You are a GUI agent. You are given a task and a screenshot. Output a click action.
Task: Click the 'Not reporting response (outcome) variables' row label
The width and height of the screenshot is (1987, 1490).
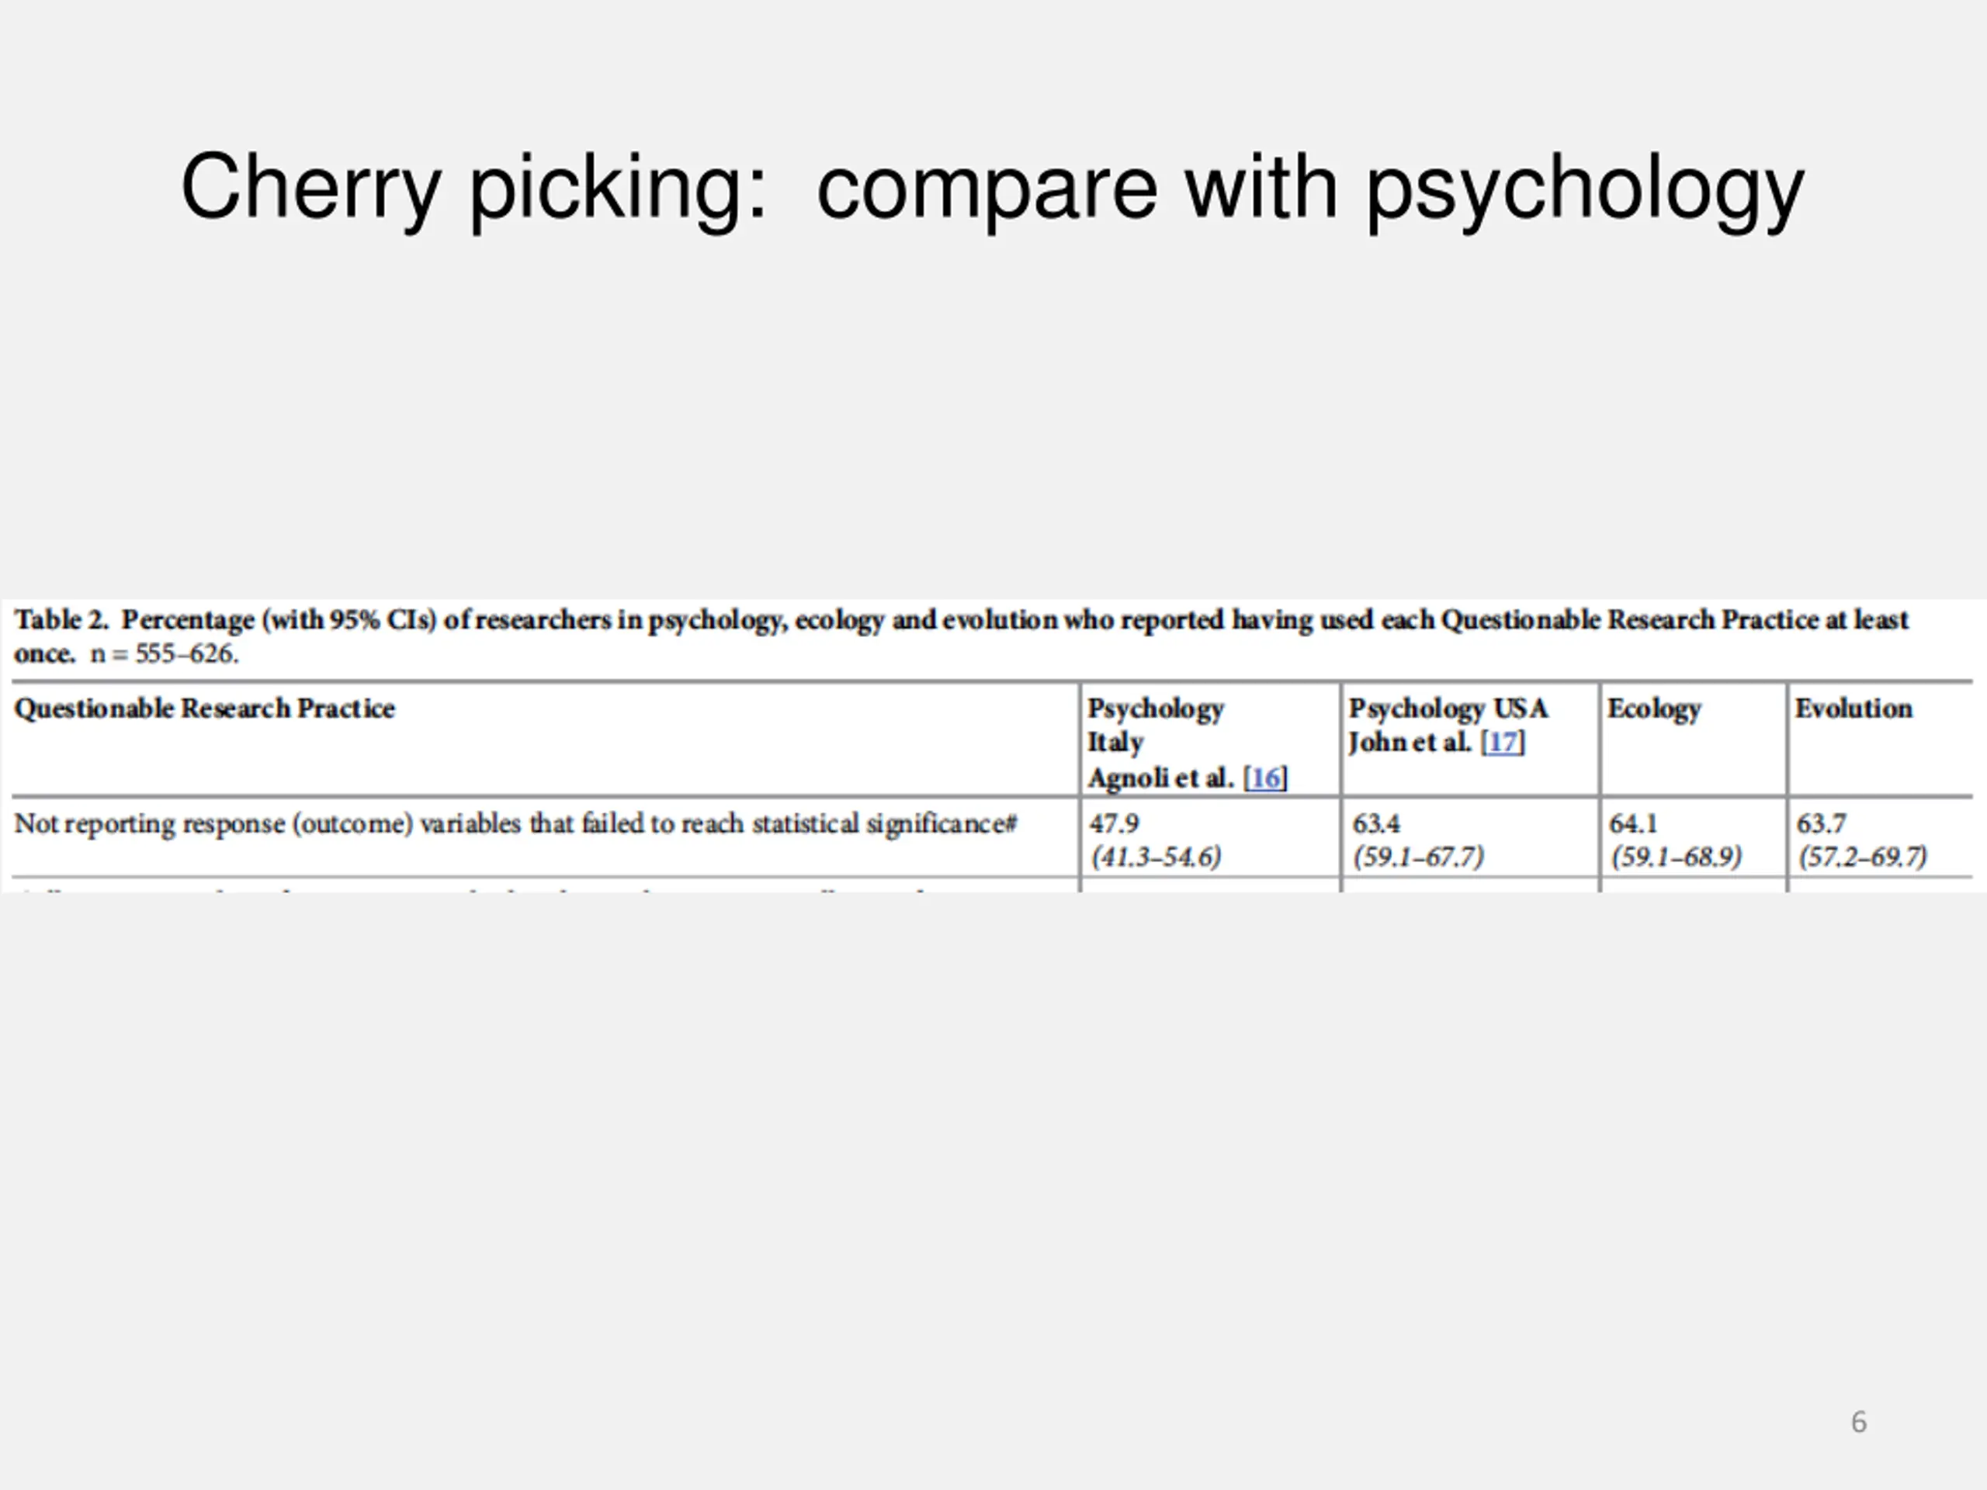515,823
